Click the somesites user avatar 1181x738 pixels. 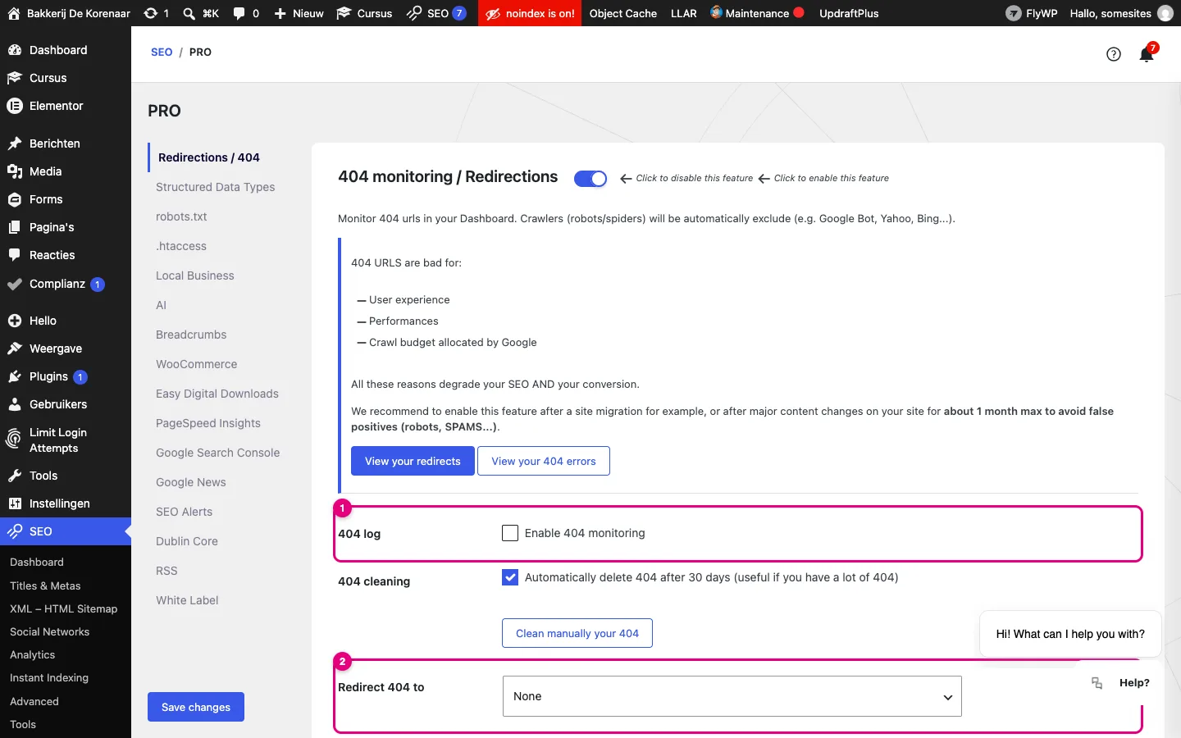tap(1165, 13)
